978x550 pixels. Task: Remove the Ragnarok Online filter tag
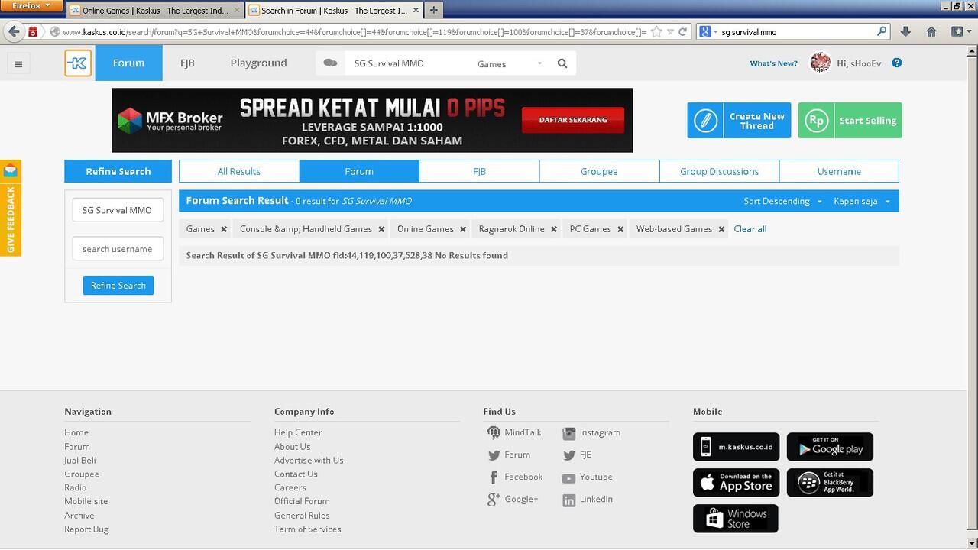pos(554,229)
